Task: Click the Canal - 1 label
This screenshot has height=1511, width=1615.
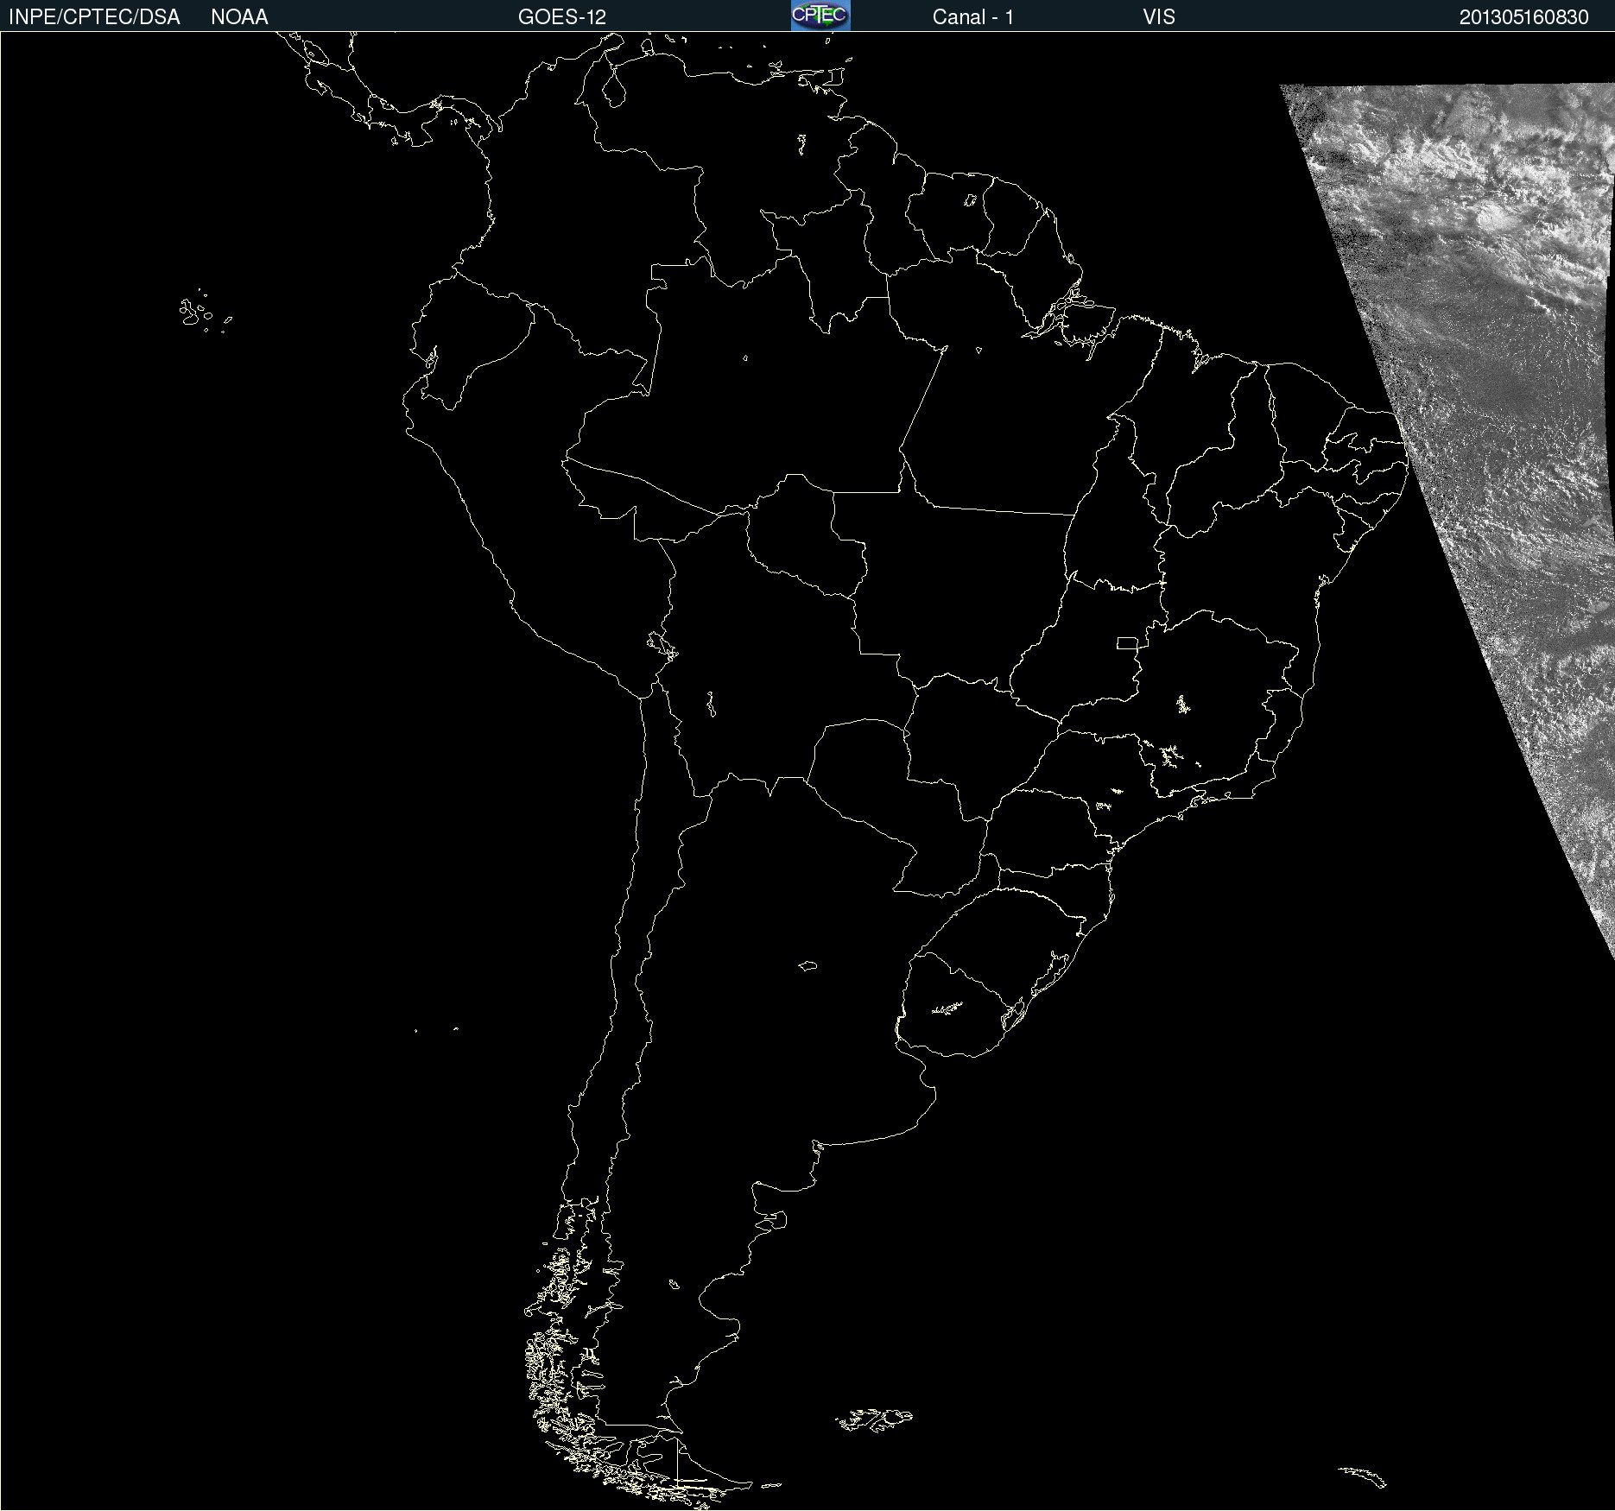Action: [x=973, y=17]
